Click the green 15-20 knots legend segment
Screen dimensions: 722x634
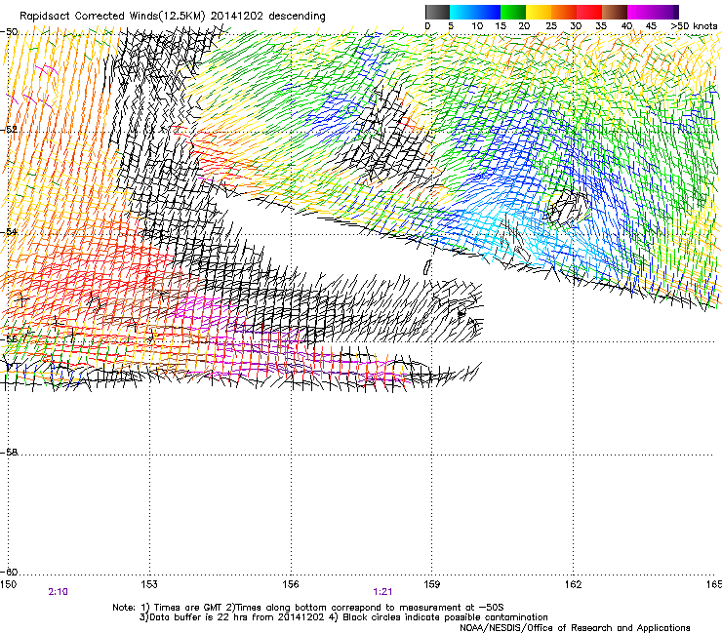(513, 12)
